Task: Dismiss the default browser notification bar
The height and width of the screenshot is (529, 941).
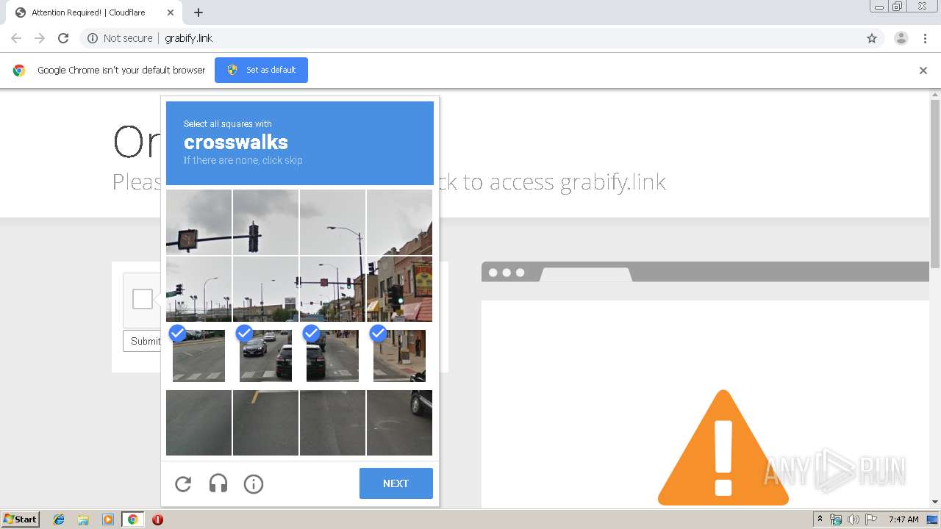Action: 923,71
